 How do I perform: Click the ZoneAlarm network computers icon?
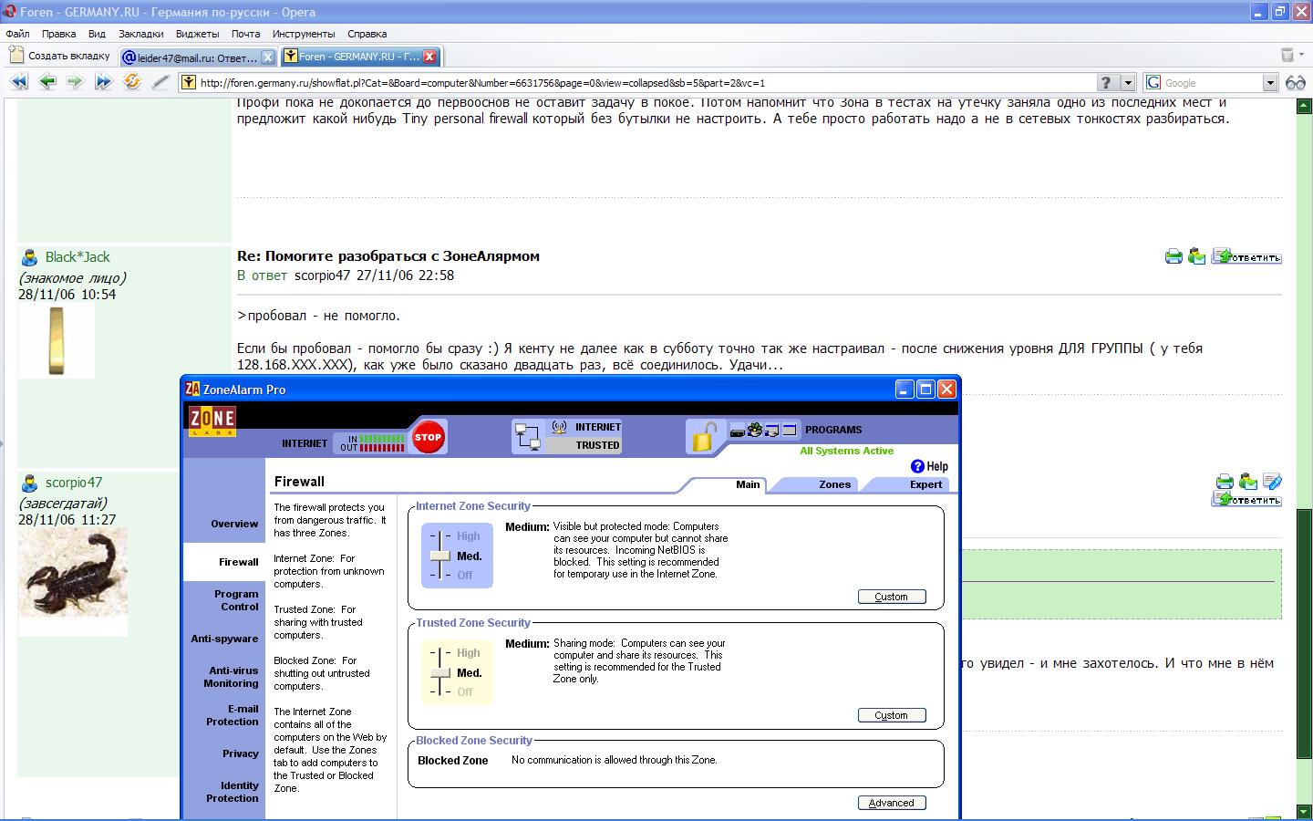[527, 437]
